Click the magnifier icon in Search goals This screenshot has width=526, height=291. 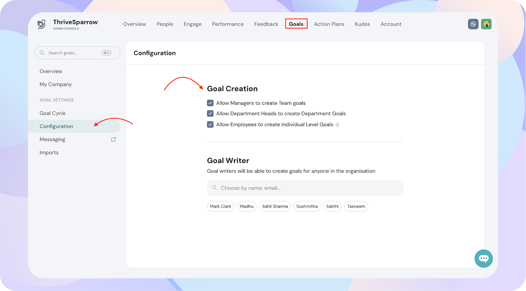coord(42,53)
